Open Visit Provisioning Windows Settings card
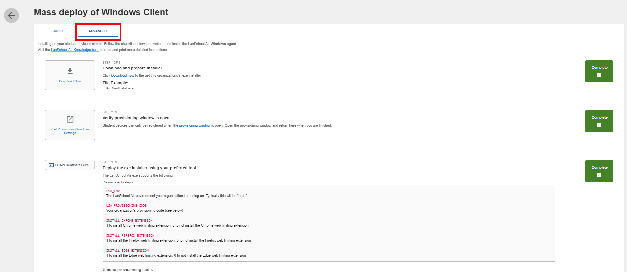 (x=70, y=125)
